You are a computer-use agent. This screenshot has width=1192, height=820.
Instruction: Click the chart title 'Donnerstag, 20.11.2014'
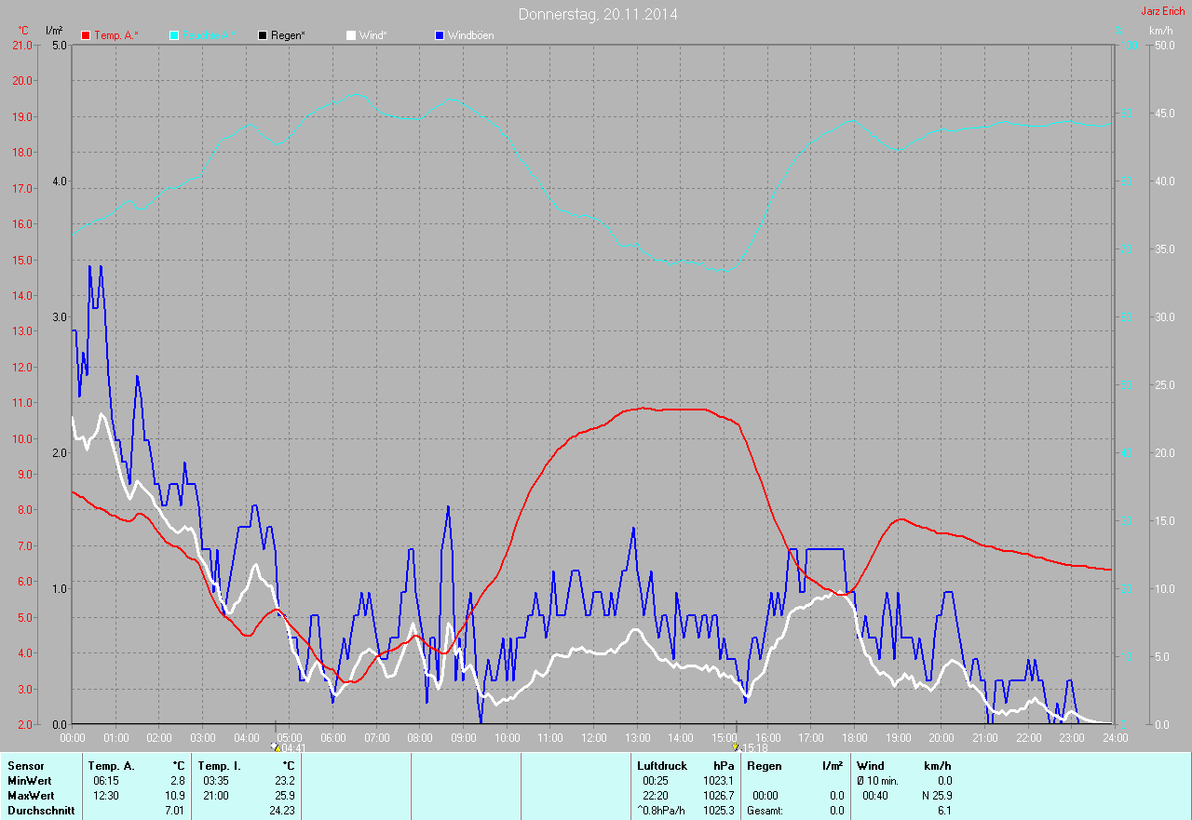[598, 14]
